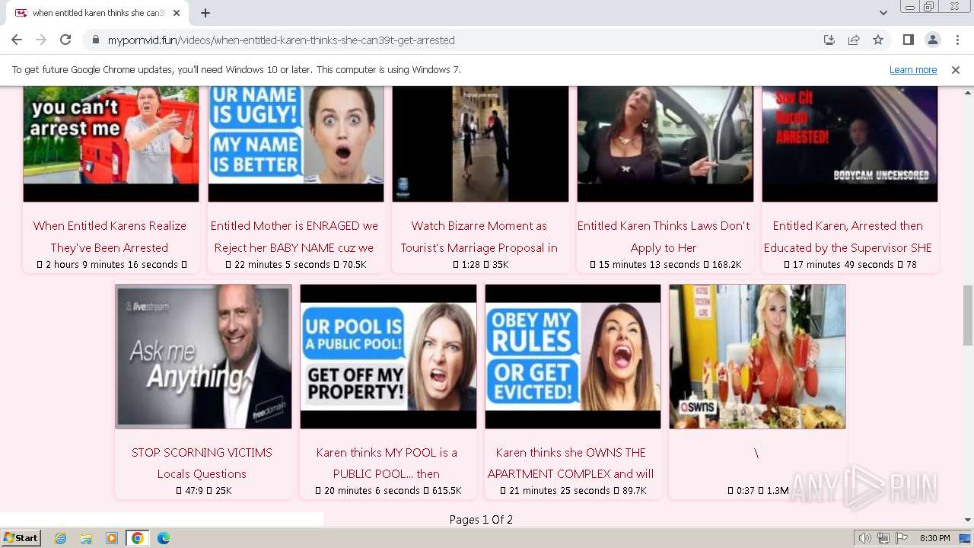The height and width of the screenshot is (548, 974).
Task: Click the page vertical scrollbar thumb
Action: 968,315
